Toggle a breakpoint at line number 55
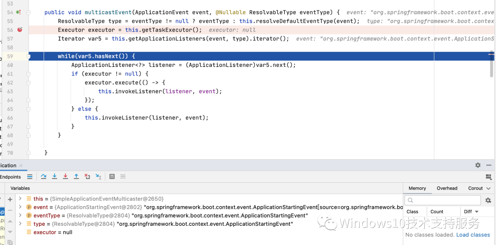 pos(10,21)
